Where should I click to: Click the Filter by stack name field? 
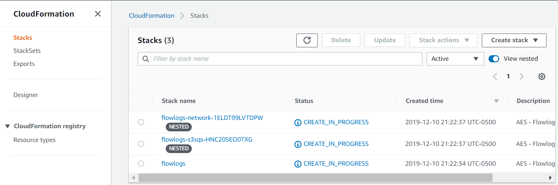[x=280, y=59]
